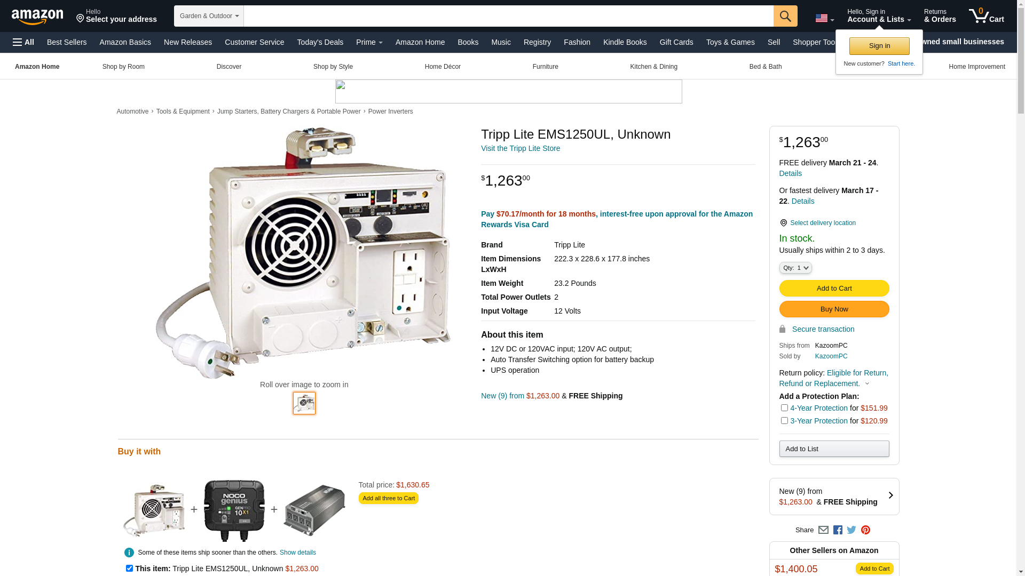Open Today's Deals in the nav bar

(x=320, y=42)
